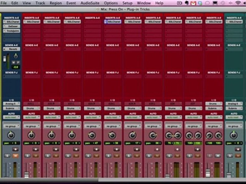The image size is (246, 184).
Task: Click right pan knob of Drums-input aux track
Action: [218, 135]
